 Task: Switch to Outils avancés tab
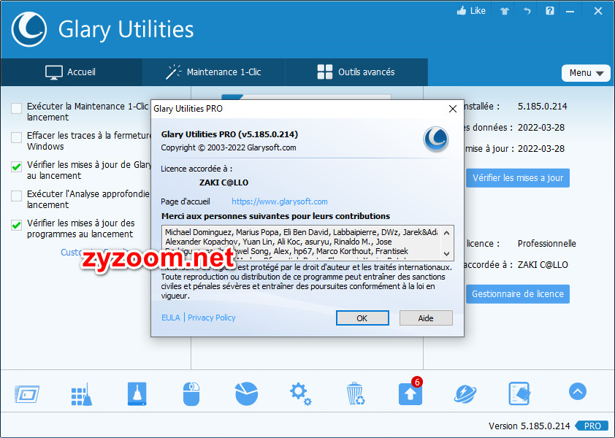tap(356, 72)
